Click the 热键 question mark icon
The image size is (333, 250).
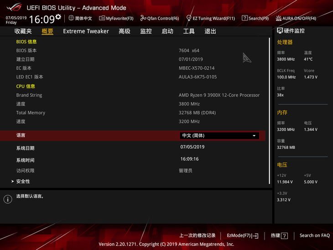pyautogui.click(x=284, y=236)
